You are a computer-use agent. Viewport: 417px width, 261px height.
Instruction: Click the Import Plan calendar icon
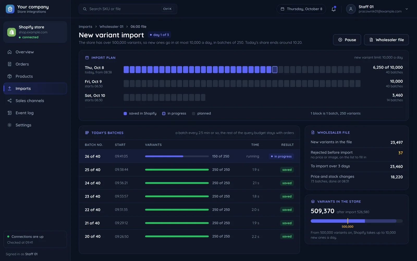coord(87,58)
